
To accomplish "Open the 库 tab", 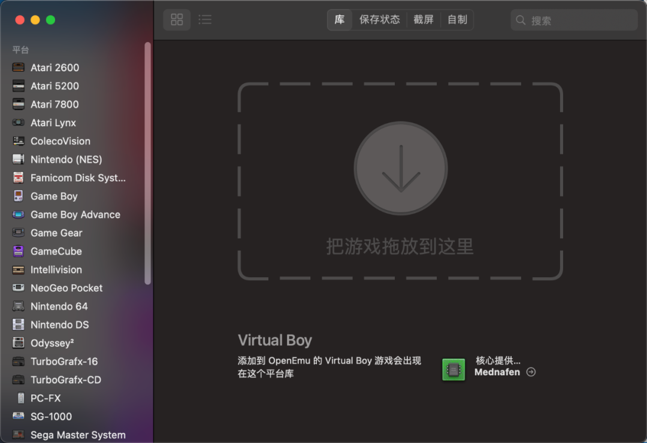I will [x=340, y=20].
